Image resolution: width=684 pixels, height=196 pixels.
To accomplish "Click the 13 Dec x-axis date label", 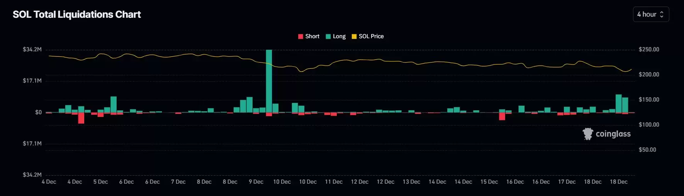I will (411, 182).
